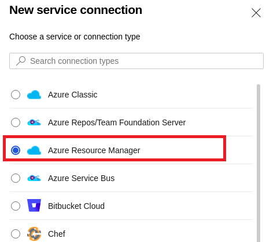Focus the Search connection types field
The height and width of the screenshot is (242, 266).
pyautogui.click(x=136, y=61)
